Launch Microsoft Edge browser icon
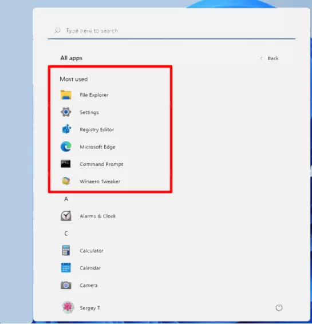 pos(66,147)
